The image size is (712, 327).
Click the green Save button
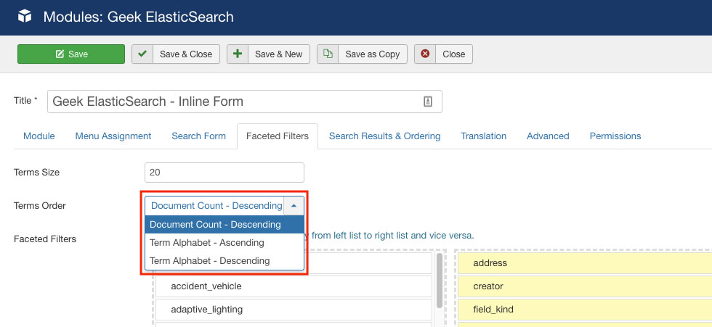[x=71, y=54]
